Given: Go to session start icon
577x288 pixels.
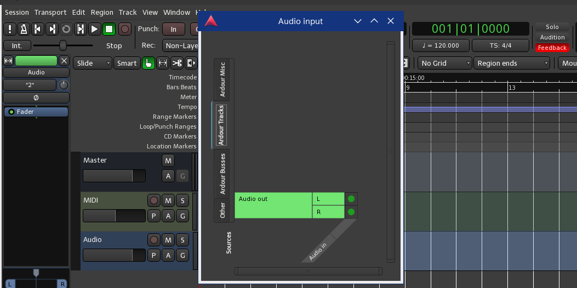Looking at the screenshot, I should [38, 29].
